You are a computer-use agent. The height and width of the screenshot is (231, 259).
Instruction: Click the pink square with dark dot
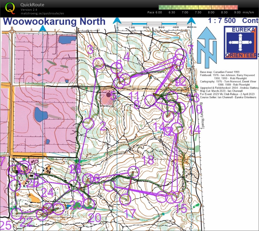(107, 97)
